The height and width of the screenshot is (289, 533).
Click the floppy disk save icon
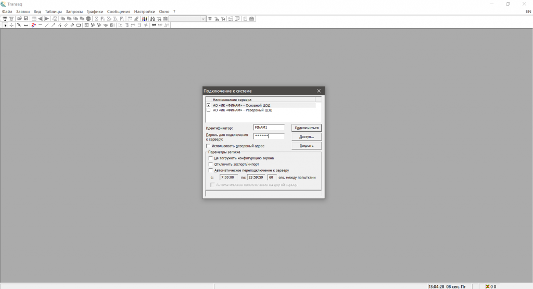click(26, 19)
